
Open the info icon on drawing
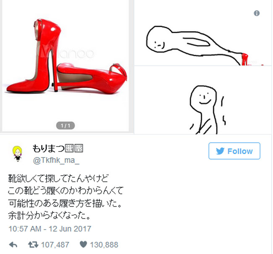[x=257, y=13]
